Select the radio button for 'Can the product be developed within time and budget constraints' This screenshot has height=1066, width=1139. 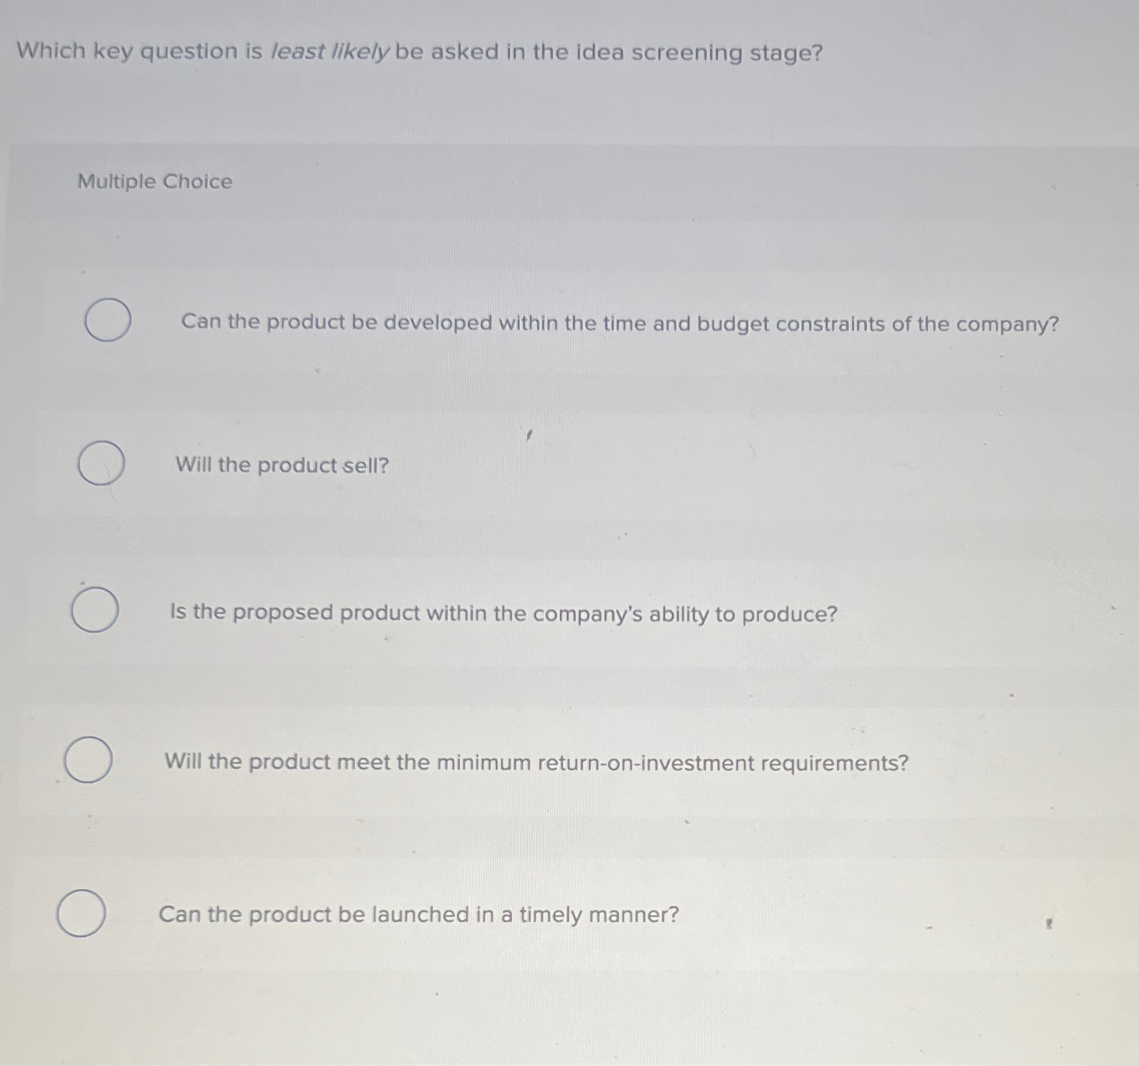point(107,321)
